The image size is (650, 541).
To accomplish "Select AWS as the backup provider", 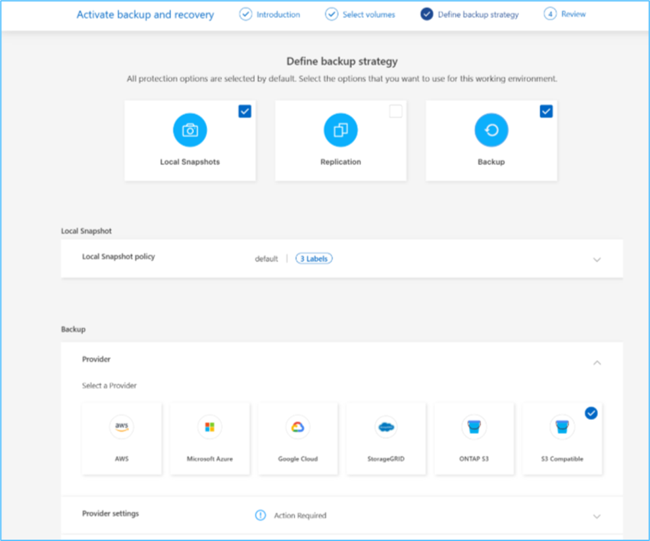I will 122,438.
